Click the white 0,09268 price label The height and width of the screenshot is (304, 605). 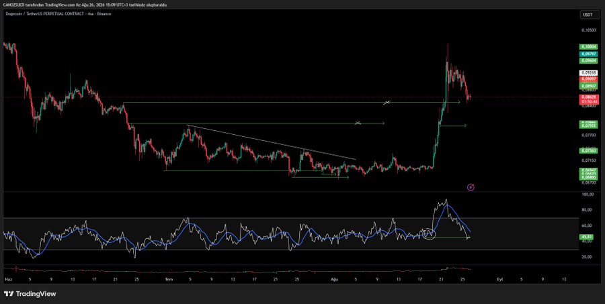pyautogui.click(x=588, y=72)
